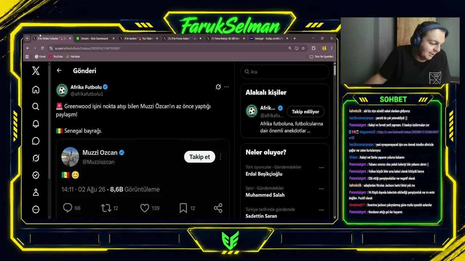Screen dimensions: 465x261
Task: Click the "14:11 · 02 Ağu 26" timestamp
Action: [83, 189]
